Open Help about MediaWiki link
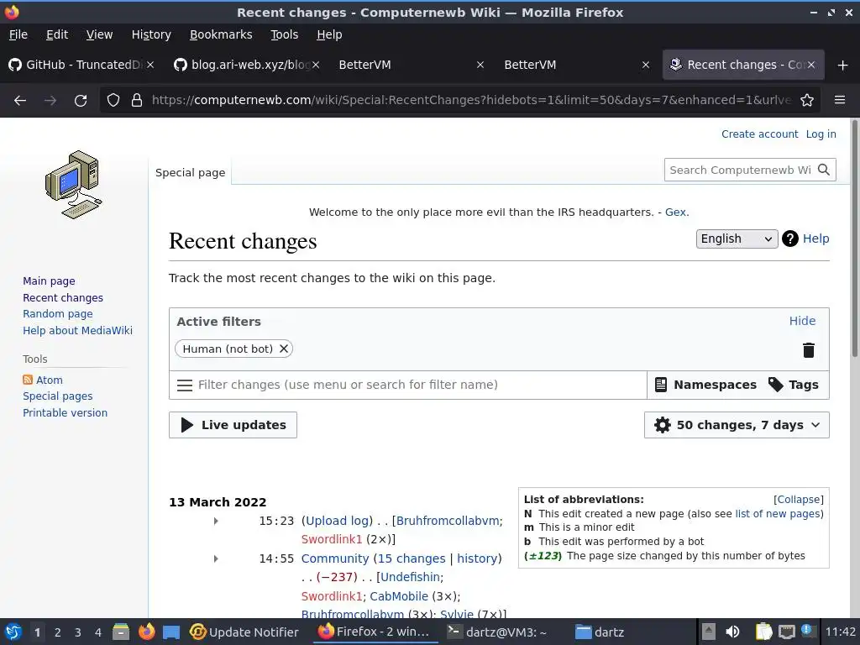 [x=77, y=331]
